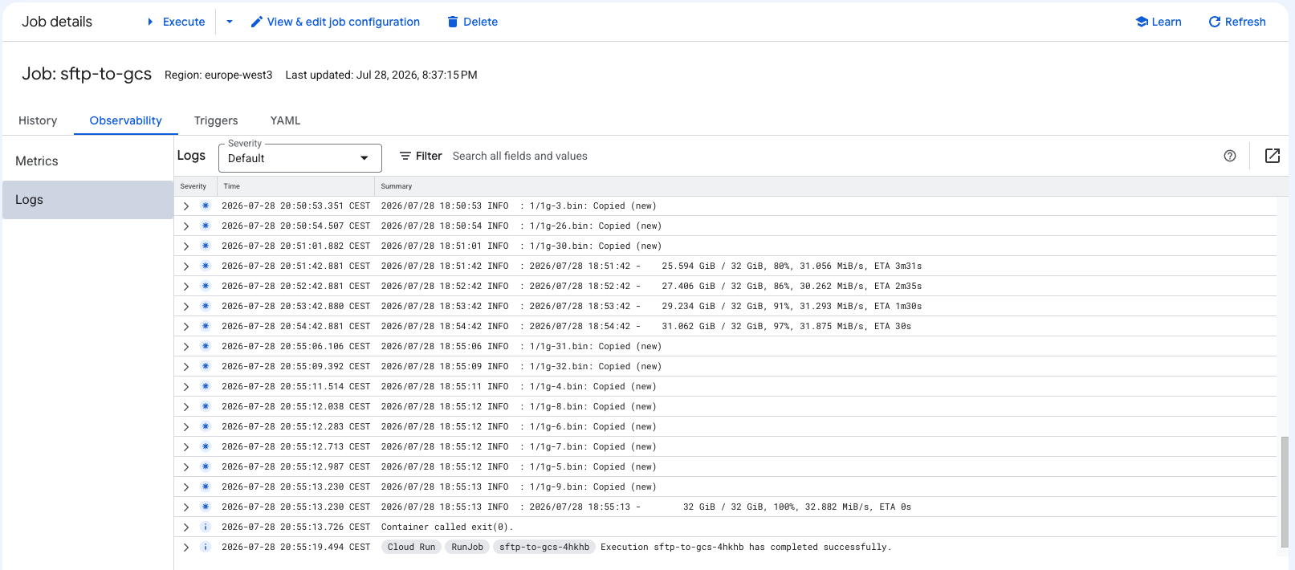Image resolution: width=1295 pixels, height=570 pixels.
Task: Switch to the History tab
Action: point(38,120)
